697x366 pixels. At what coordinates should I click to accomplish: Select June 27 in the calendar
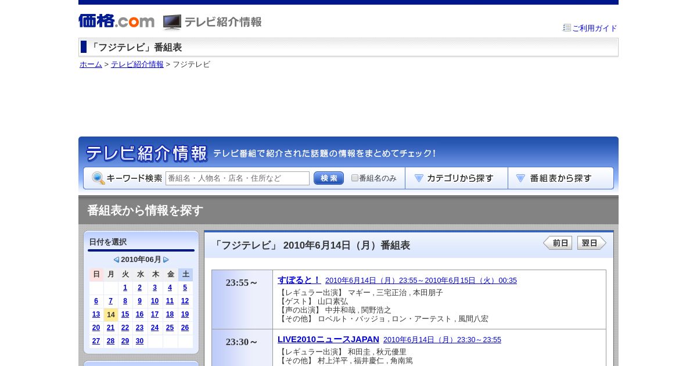96,341
